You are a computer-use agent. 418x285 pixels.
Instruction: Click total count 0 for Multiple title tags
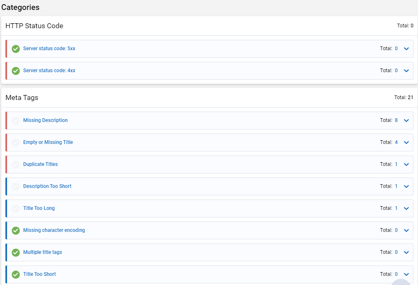click(396, 252)
